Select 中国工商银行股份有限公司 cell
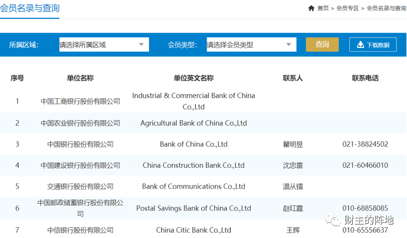This screenshot has height=238, width=407. [80, 101]
